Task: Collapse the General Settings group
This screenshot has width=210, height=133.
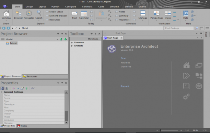Action: coord(2,92)
